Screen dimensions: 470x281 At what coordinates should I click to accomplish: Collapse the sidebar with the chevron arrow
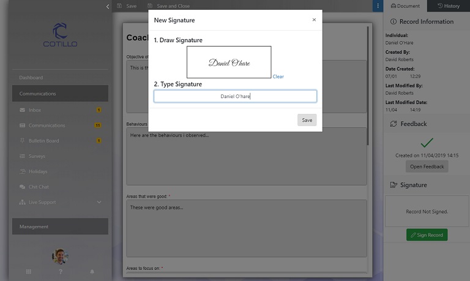(108, 6)
